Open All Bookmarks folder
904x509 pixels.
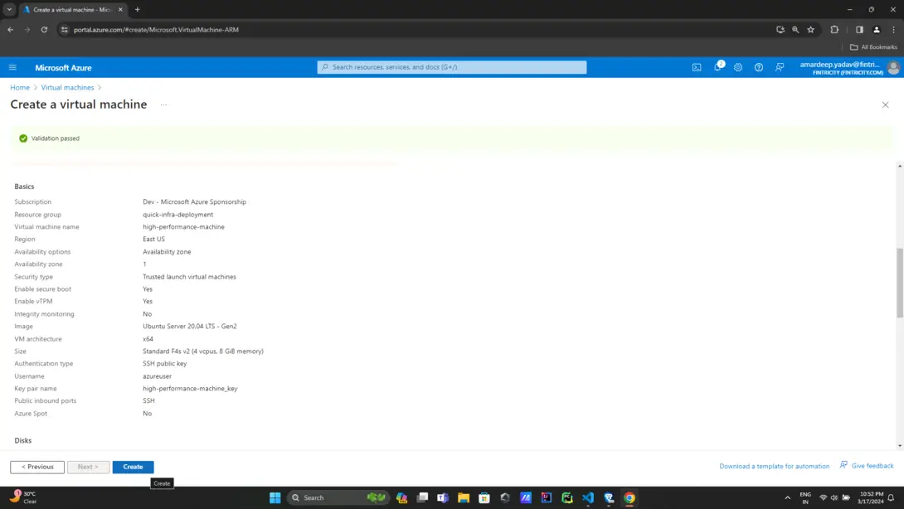pos(873,47)
